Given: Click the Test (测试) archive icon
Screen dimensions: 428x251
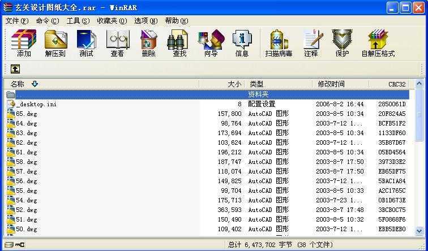Looking at the screenshot, I should 86,44.
